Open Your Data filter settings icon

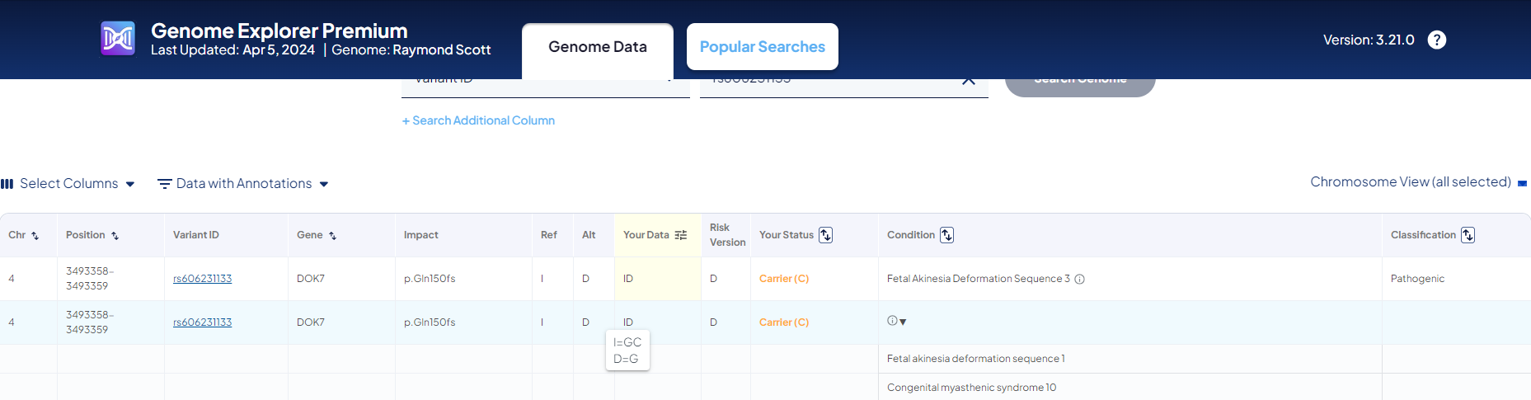pos(681,235)
